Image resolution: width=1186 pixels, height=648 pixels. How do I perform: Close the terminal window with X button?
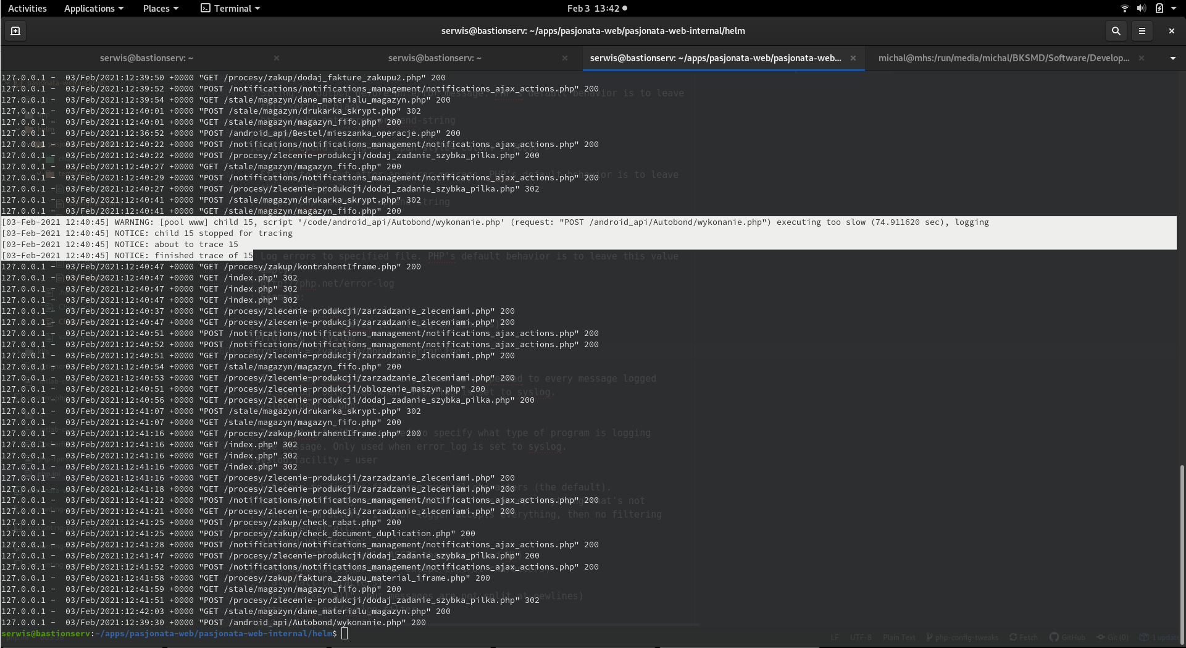[1171, 31]
